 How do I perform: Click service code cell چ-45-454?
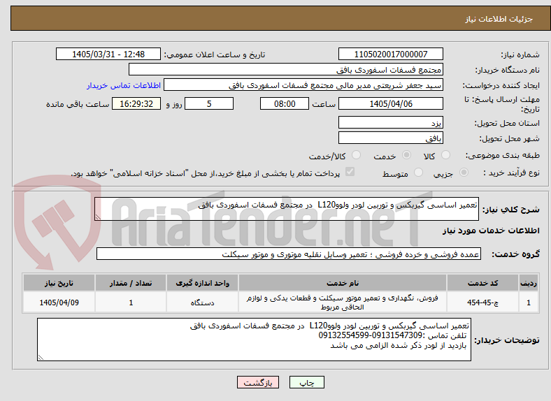point(483,302)
